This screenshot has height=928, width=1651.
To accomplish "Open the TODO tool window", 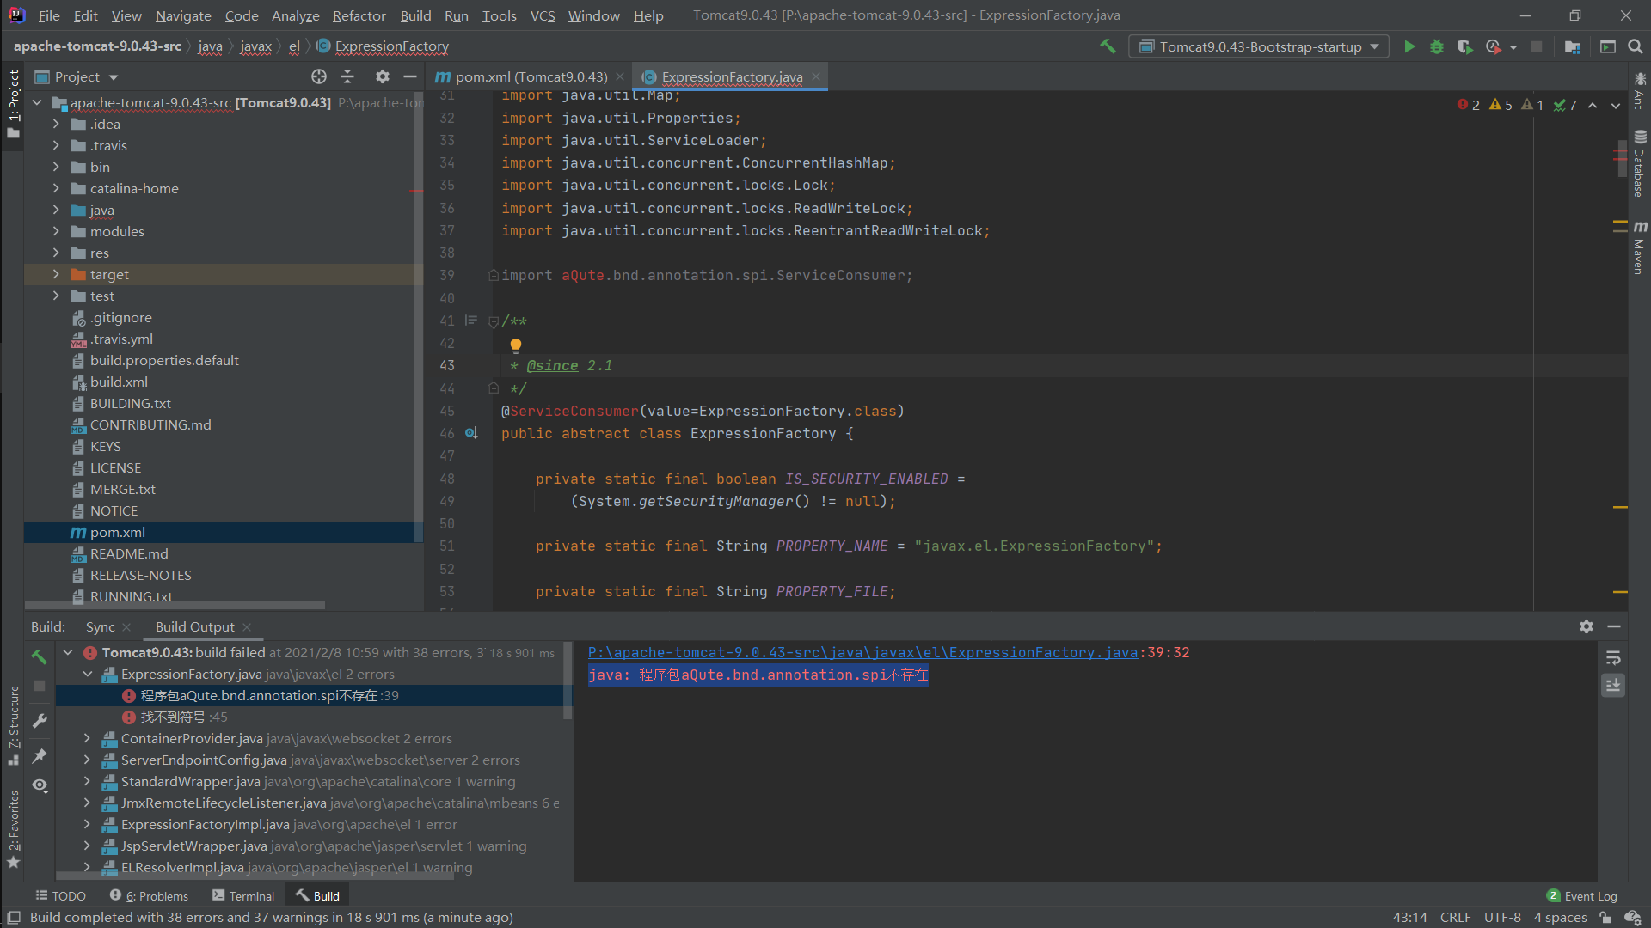I will point(60,895).
